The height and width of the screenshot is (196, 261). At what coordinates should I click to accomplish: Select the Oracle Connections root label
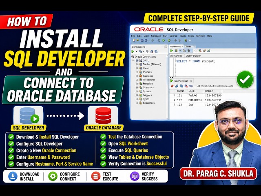(145, 57)
